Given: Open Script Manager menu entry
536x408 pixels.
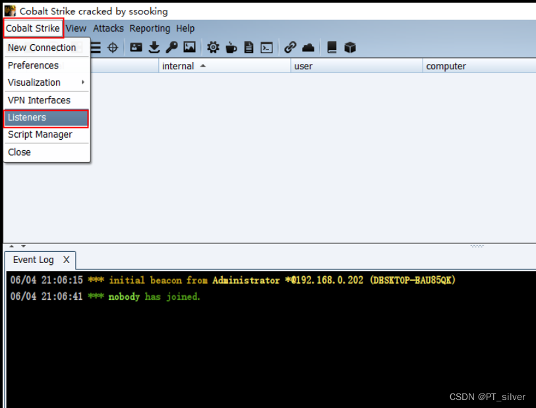Looking at the screenshot, I should click(x=47, y=134).
